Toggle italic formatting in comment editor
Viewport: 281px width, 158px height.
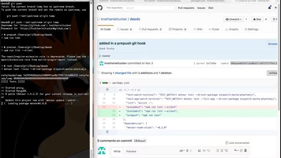[191, 151]
